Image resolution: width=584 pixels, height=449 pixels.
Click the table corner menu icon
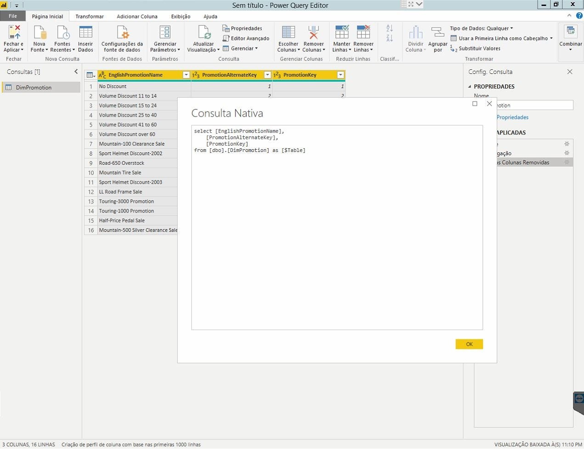tap(90, 75)
